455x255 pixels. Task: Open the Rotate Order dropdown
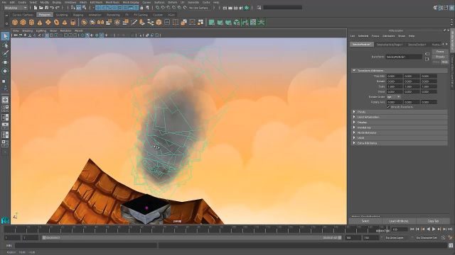click(x=394, y=97)
